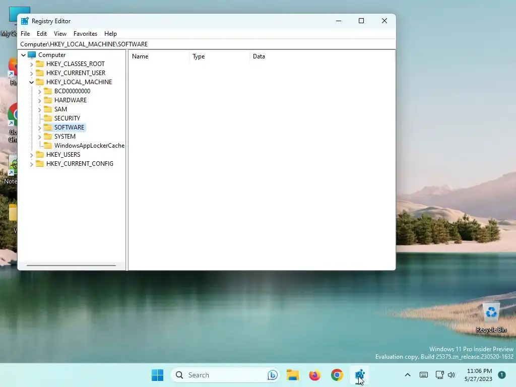Expand the SAM key chevron

coord(39,109)
